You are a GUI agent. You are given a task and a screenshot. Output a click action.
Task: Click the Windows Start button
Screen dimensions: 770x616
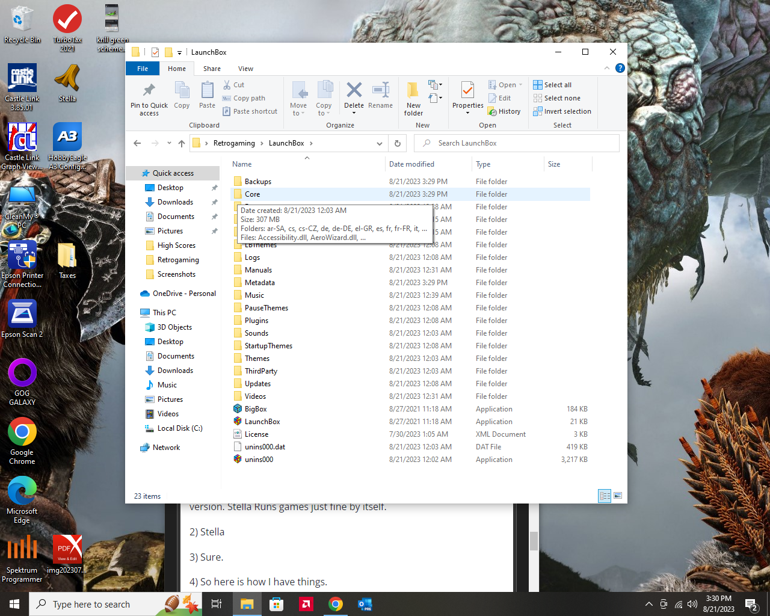point(14,604)
